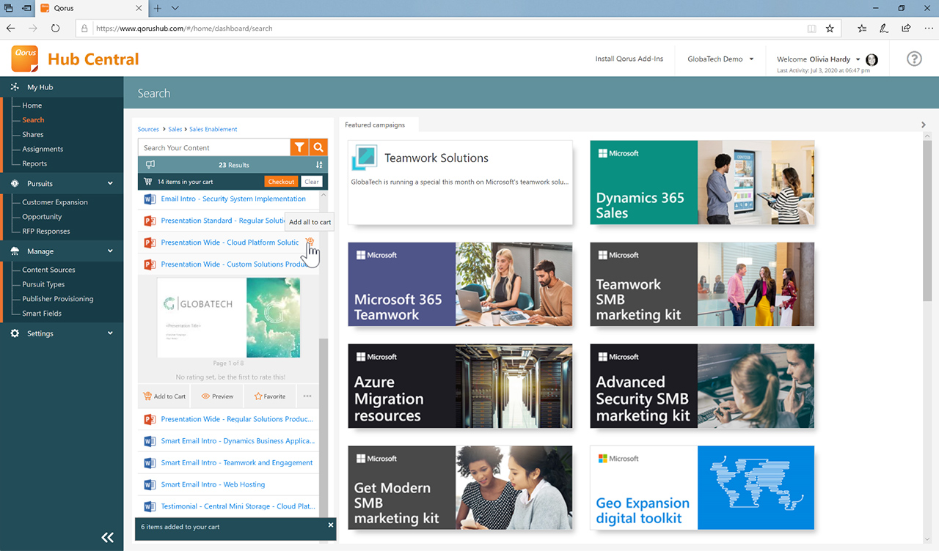Mark the document as Favorite

(270, 396)
